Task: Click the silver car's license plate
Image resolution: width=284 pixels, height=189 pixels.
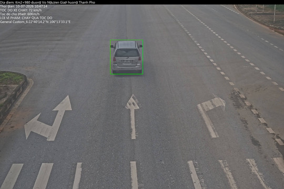Action: tap(127, 62)
